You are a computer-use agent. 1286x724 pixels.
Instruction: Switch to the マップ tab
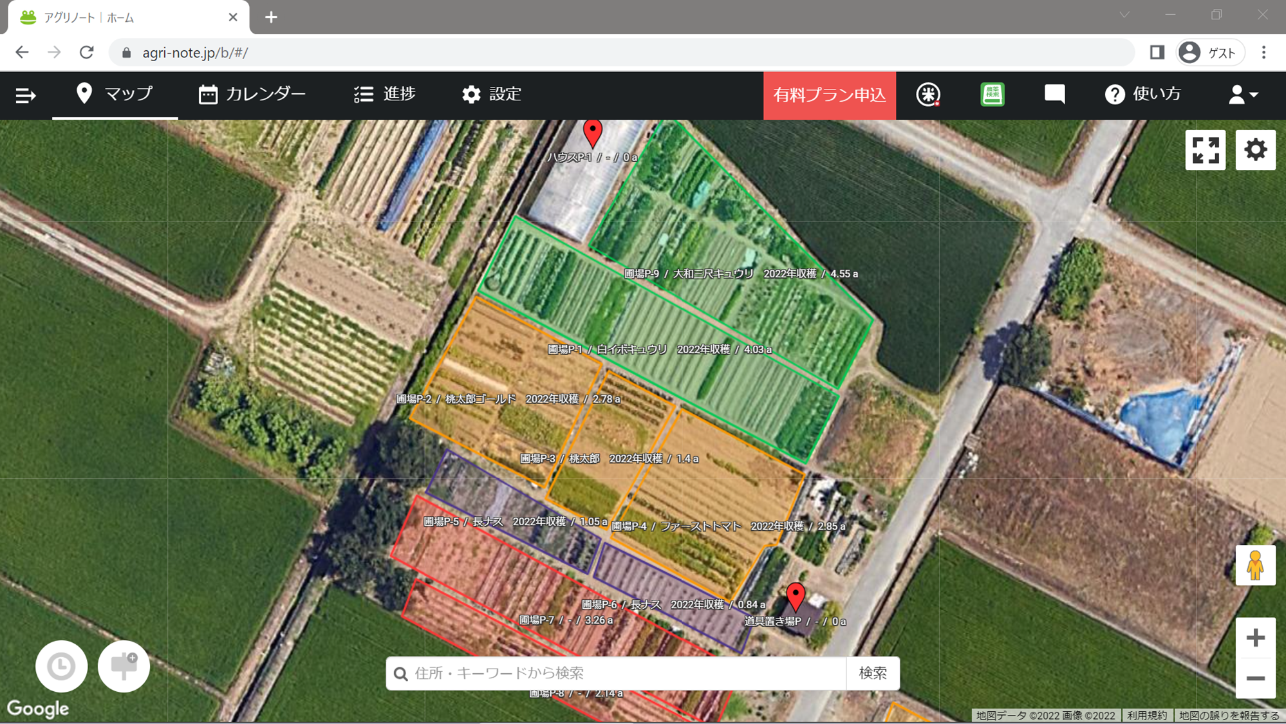(x=115, y=95)
